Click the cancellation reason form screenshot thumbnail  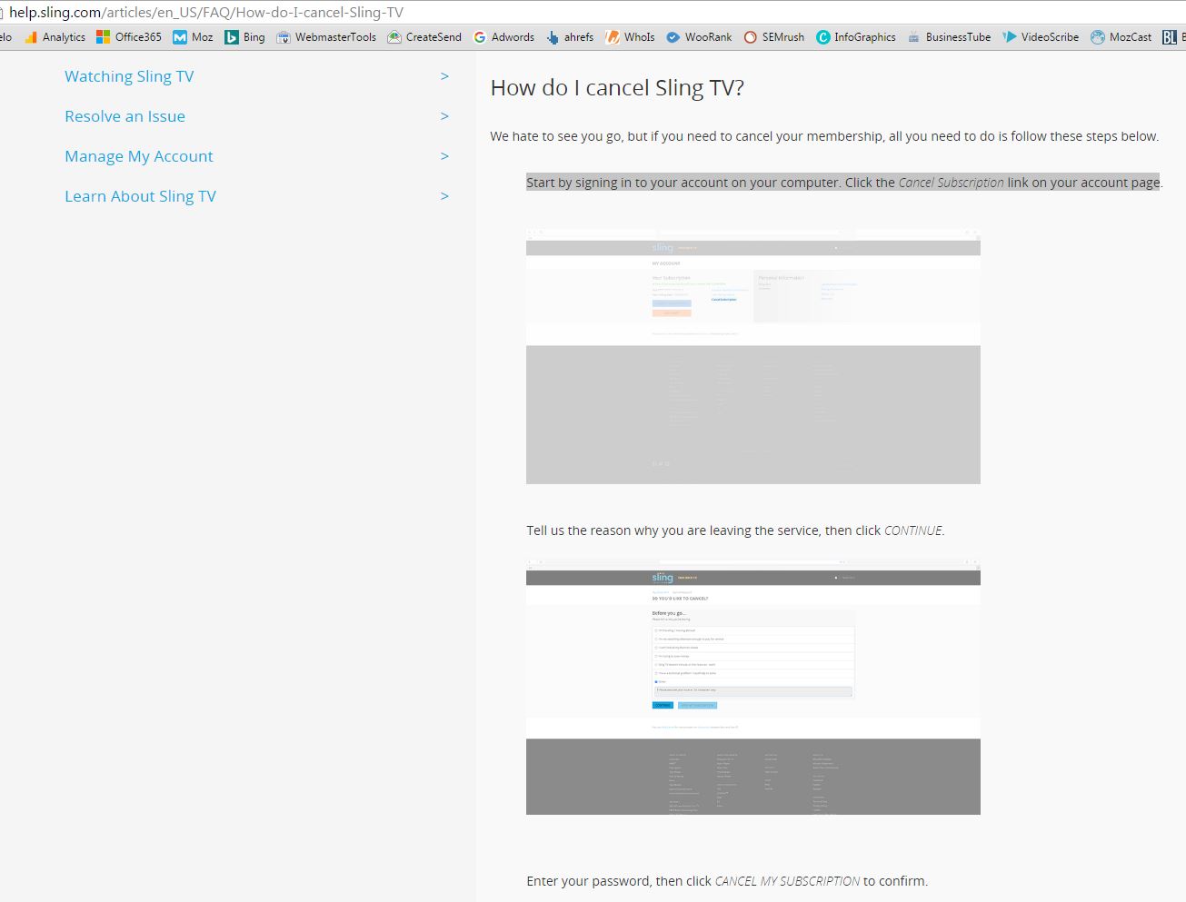[753, 687]
